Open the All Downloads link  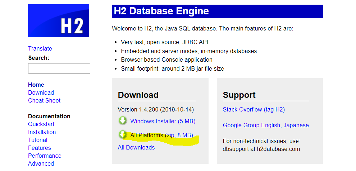136,147
